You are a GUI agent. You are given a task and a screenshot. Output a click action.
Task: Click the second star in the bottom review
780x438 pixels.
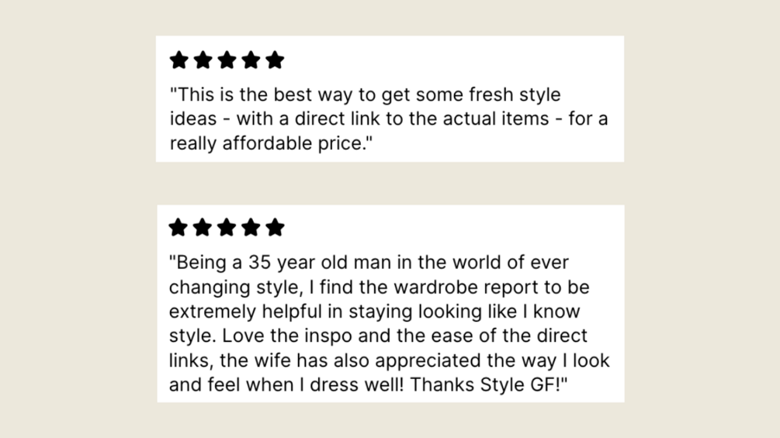tap(203, 228)
